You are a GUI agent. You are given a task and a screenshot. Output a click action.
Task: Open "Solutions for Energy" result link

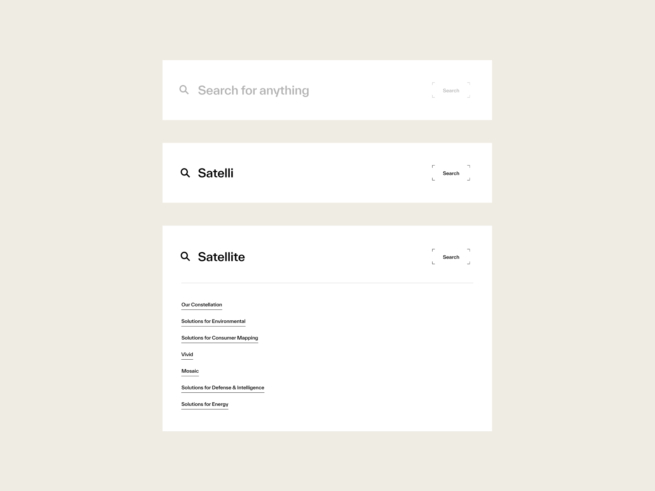click(x=205, y=404)
